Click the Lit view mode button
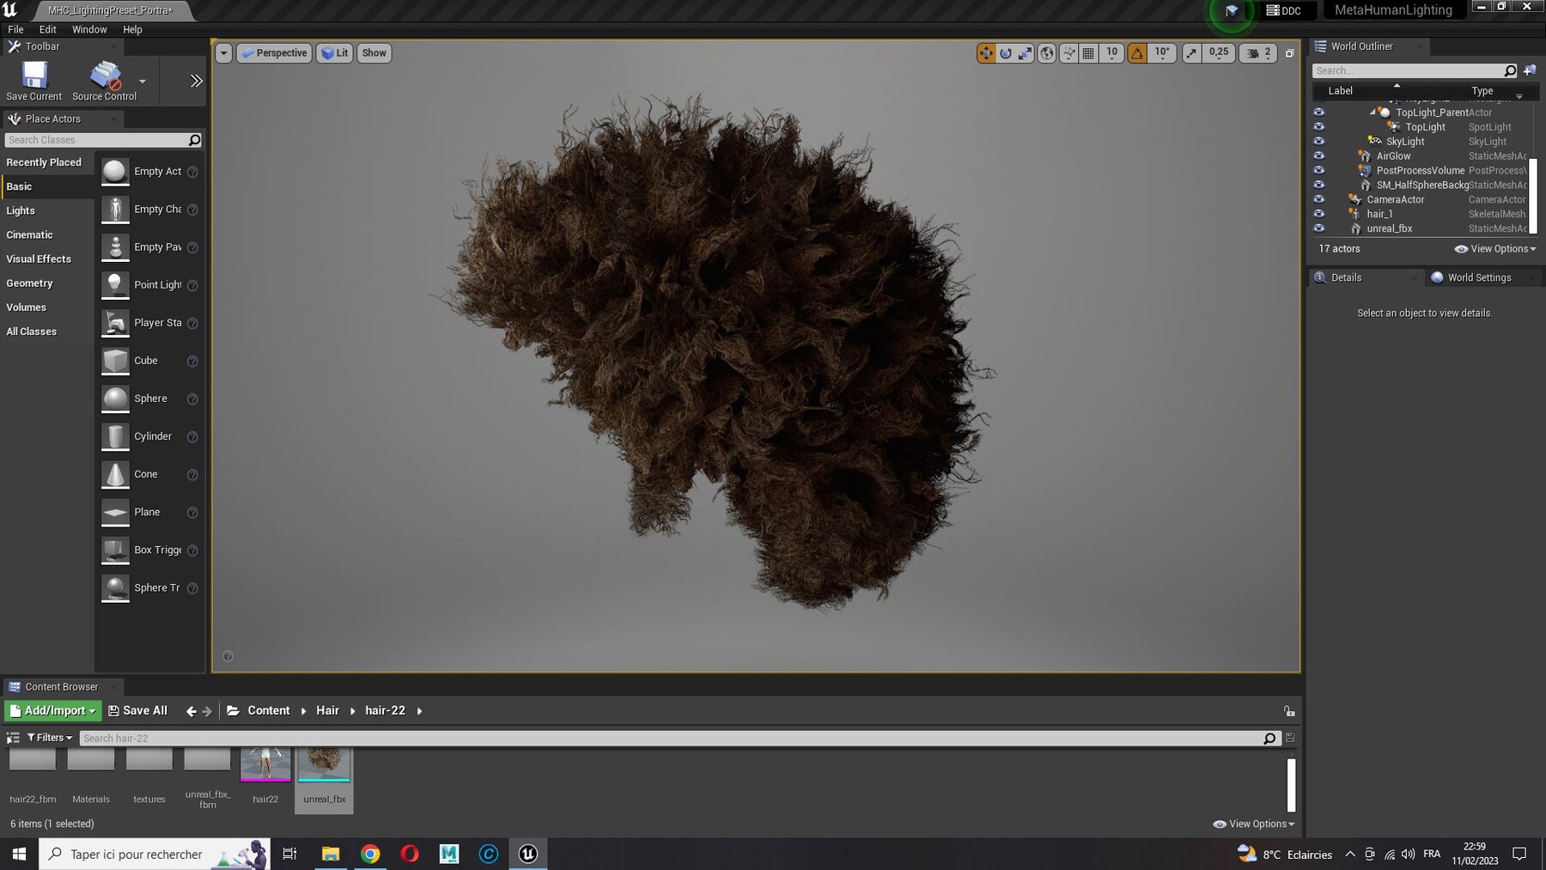This screenshot has height=870, width=1546. [x=334, y=53]
